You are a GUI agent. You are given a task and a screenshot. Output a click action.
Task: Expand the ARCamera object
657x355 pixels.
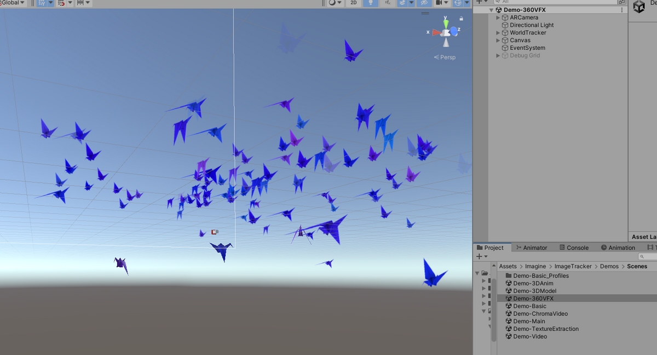(498, 18)
